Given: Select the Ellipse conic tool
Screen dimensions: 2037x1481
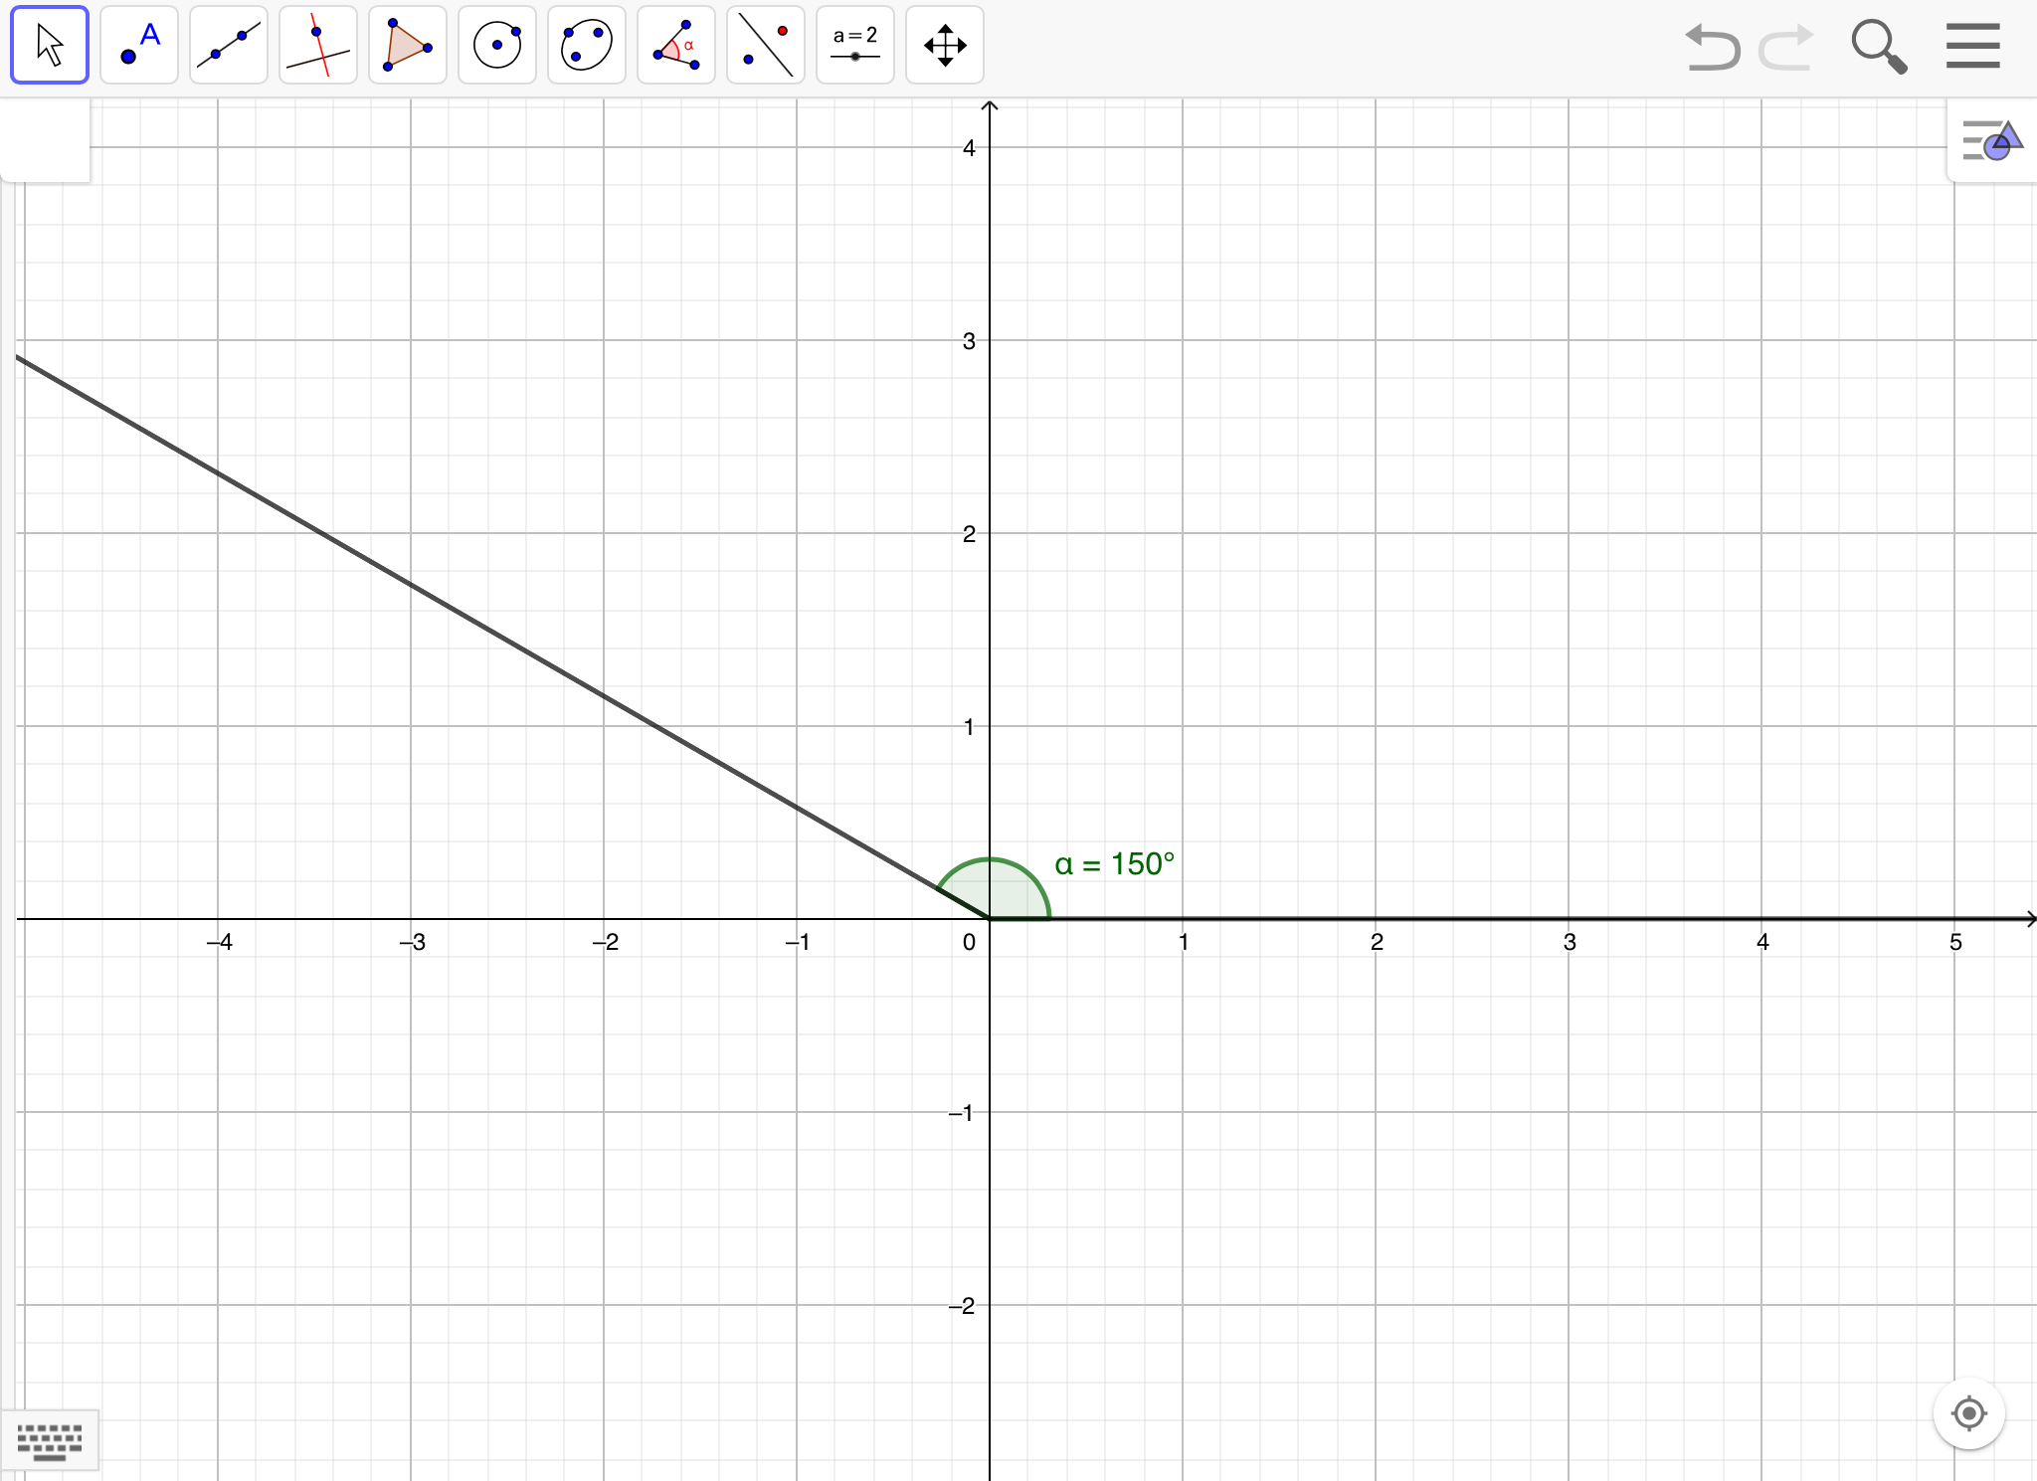Looking at the screenshot, I should (x=587, y=45).
